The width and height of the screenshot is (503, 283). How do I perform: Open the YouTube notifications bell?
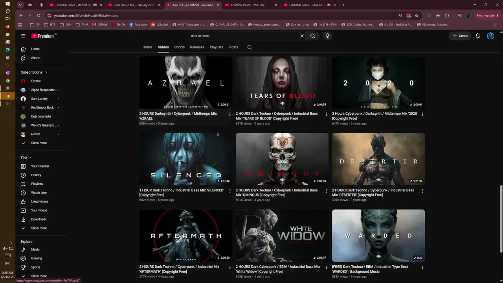coord(477,36)
